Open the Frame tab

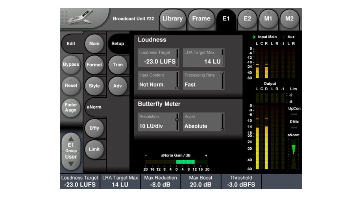point(201,19)
